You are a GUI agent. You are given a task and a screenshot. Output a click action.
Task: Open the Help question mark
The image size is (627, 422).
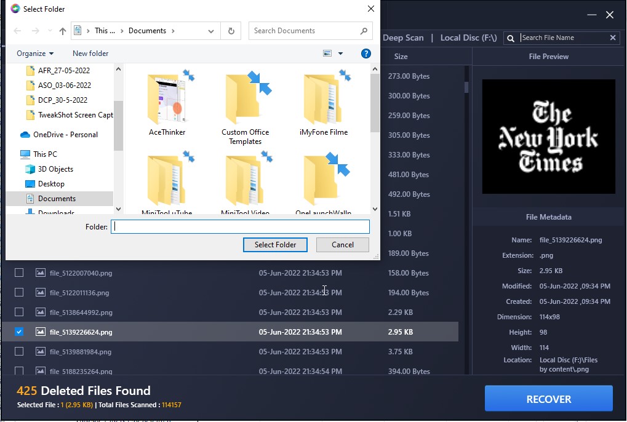(x=366, y=54)
